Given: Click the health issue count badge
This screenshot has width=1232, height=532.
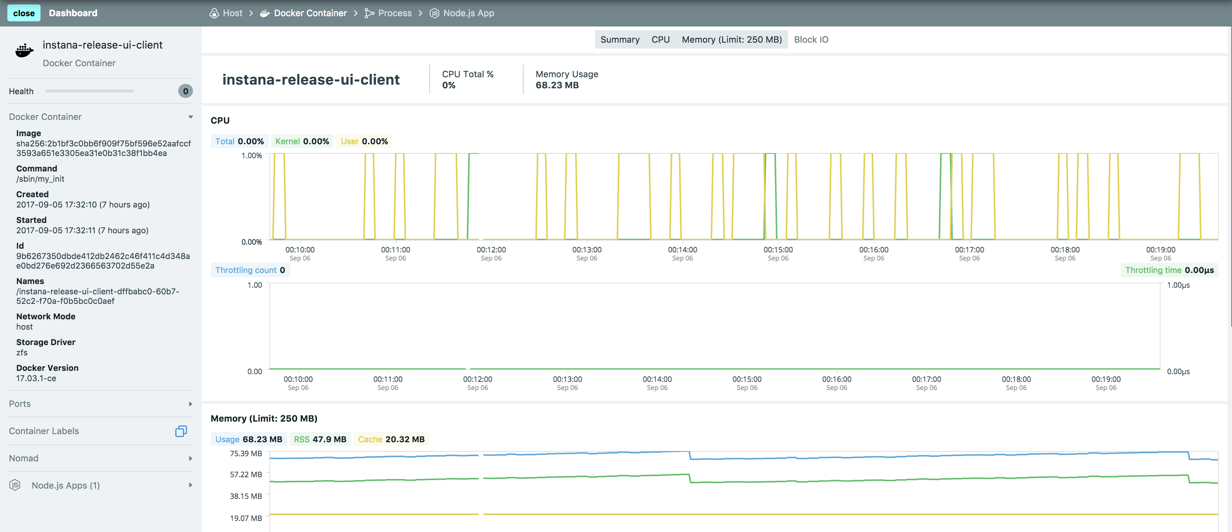Looking at the screenshot, I should (185, 91).
